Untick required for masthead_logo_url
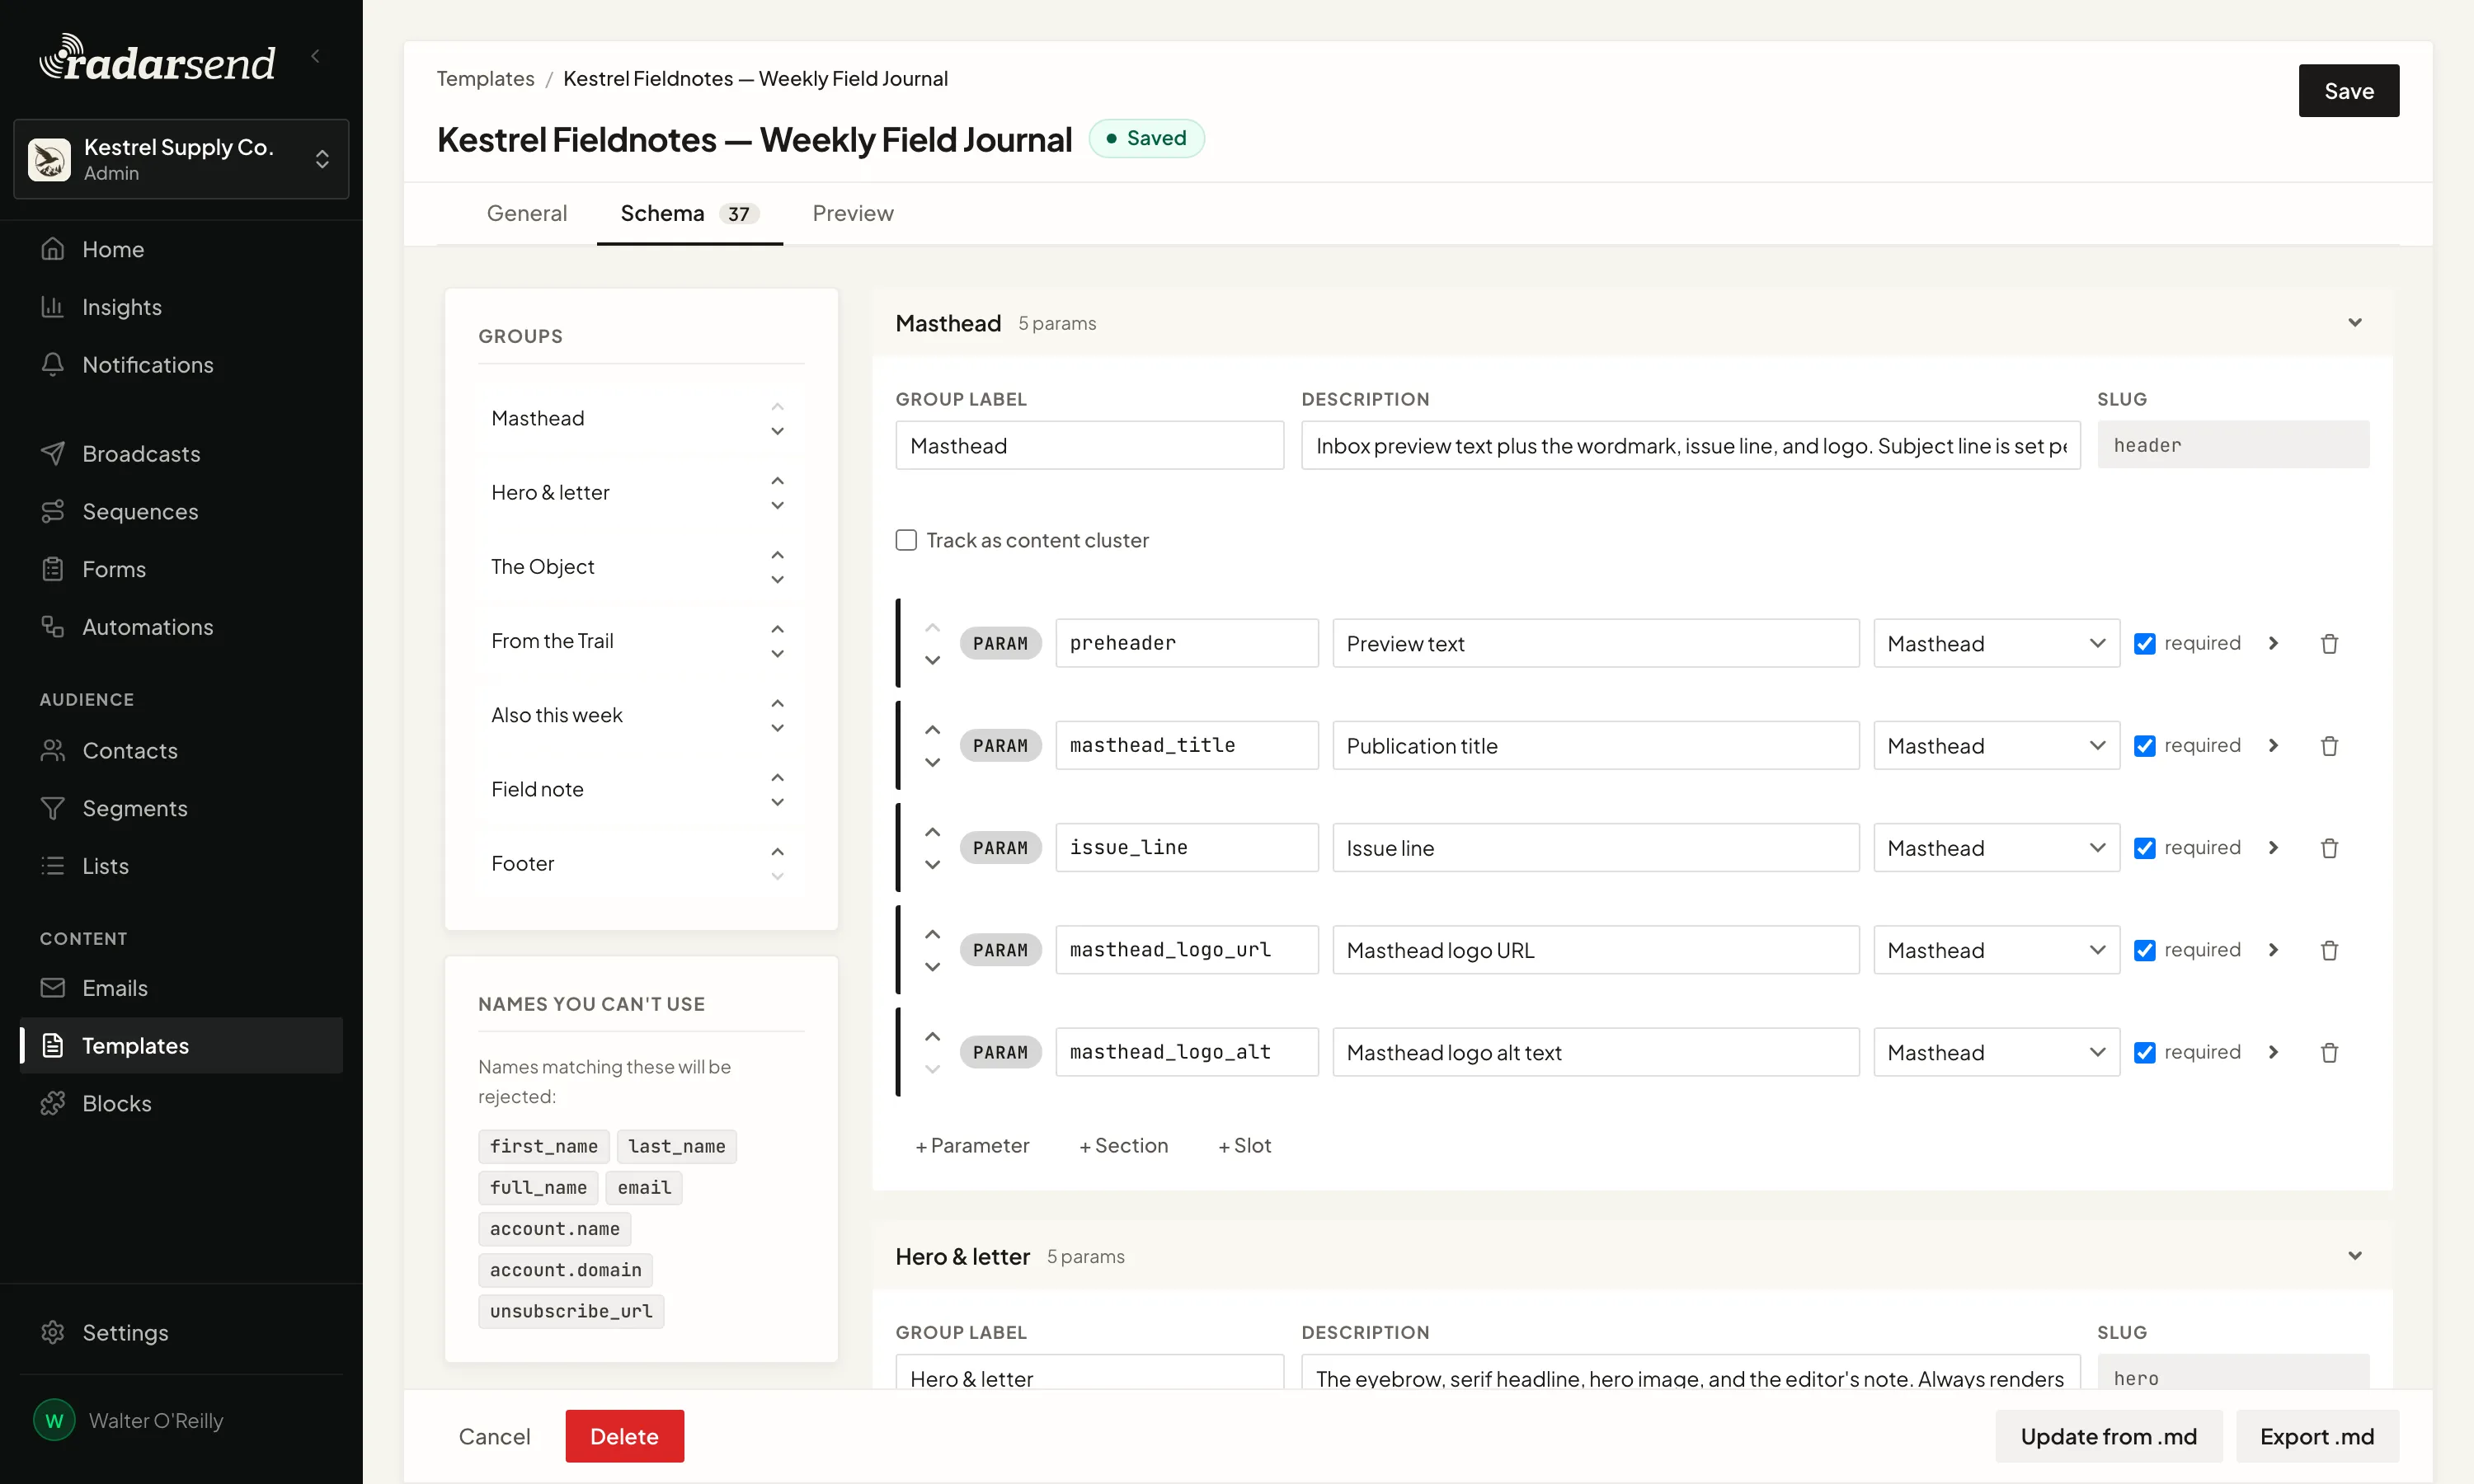The image size is (2474, 1484). pyautogui.click(x=2144, y=950)
